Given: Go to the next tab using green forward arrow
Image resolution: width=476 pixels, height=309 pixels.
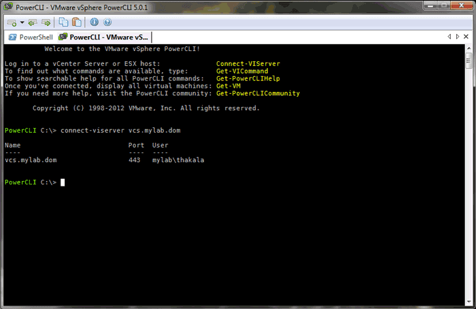Looking at the screenshot, I should [46, 22].
